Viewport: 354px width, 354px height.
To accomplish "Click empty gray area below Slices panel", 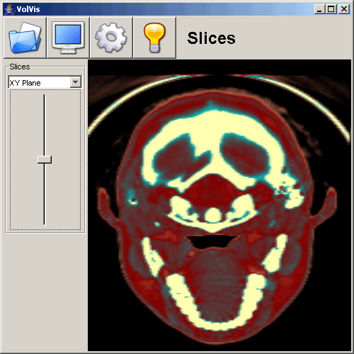I will [45, 292].
